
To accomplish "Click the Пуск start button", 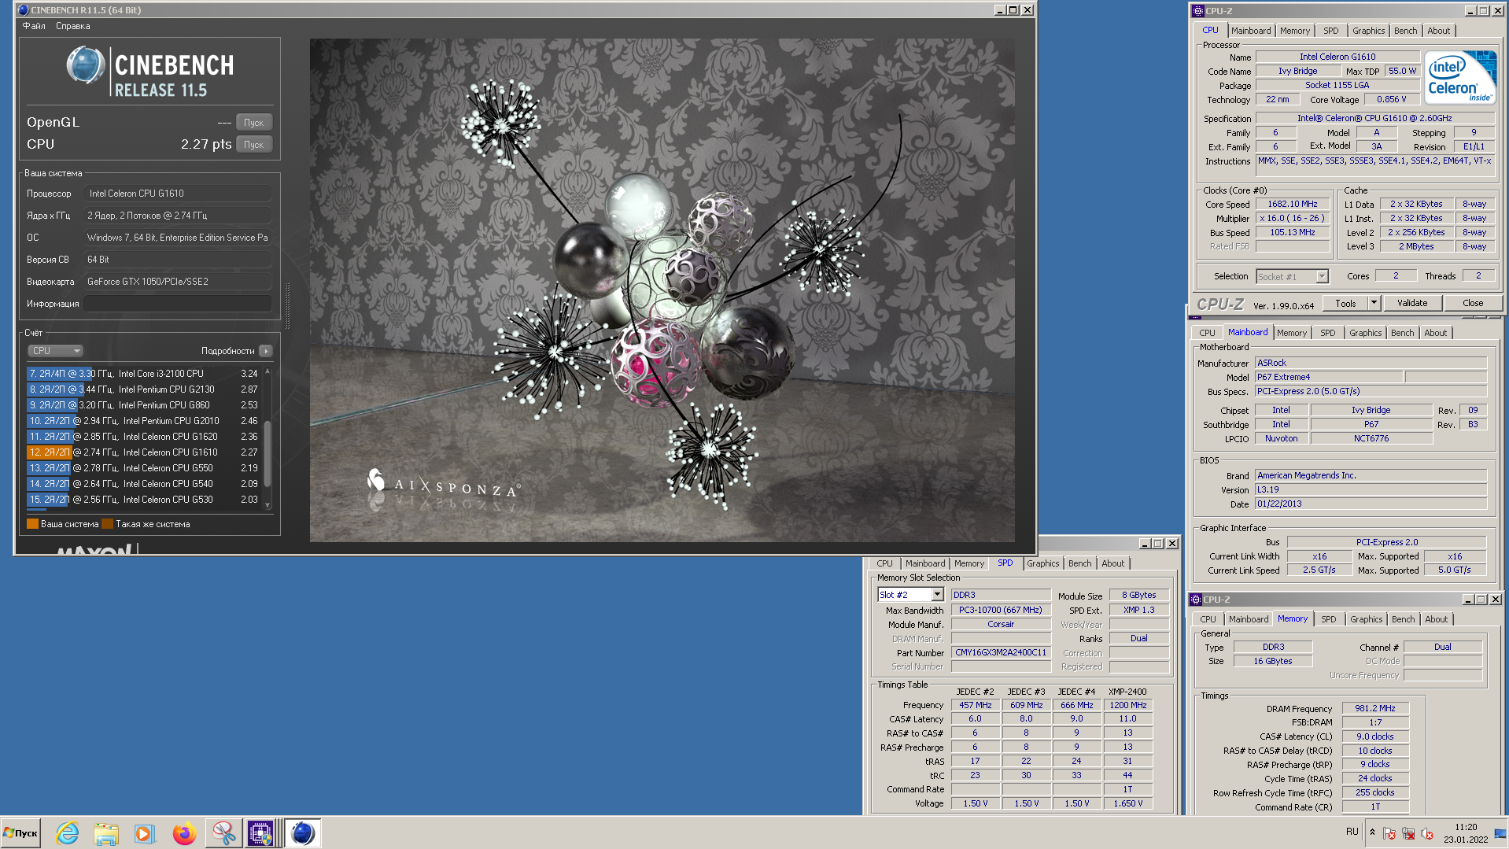I will [x=21, y=833].
